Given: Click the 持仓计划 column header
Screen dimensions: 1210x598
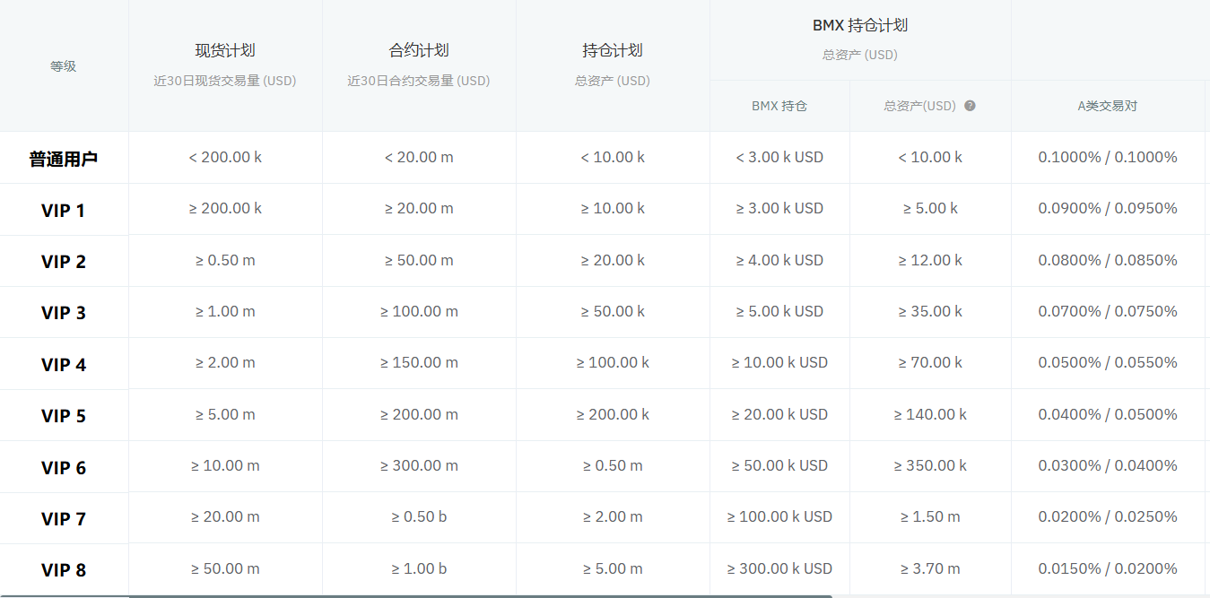Looking at the screenshot, I should pyautogui.click(x=613, y=51).
